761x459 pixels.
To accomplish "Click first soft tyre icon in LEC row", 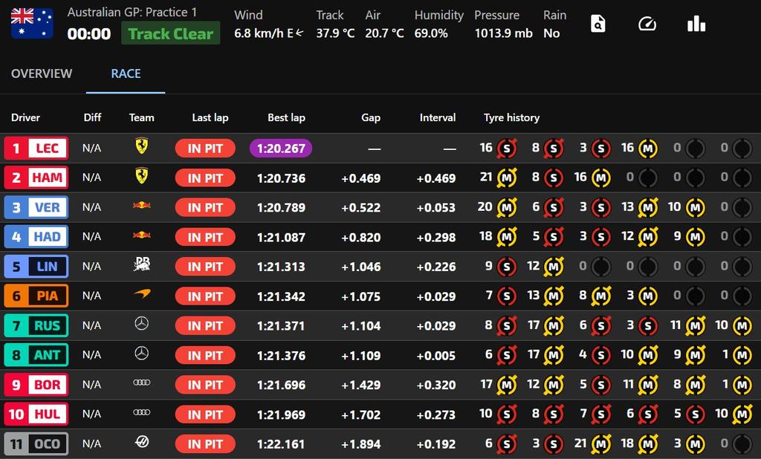I will click(507, 149).
